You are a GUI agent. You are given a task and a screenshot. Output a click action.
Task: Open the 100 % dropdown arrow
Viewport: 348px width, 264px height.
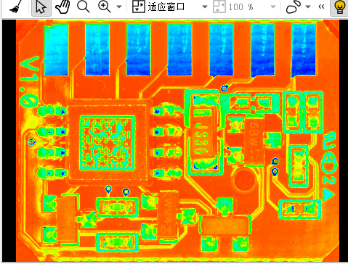click(x=273, y=7)
